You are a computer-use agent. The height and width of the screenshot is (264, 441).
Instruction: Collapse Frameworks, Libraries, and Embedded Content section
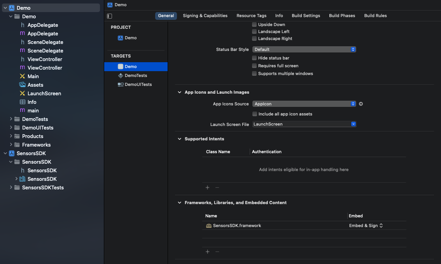pyautogui.click(x=179, y=203)
